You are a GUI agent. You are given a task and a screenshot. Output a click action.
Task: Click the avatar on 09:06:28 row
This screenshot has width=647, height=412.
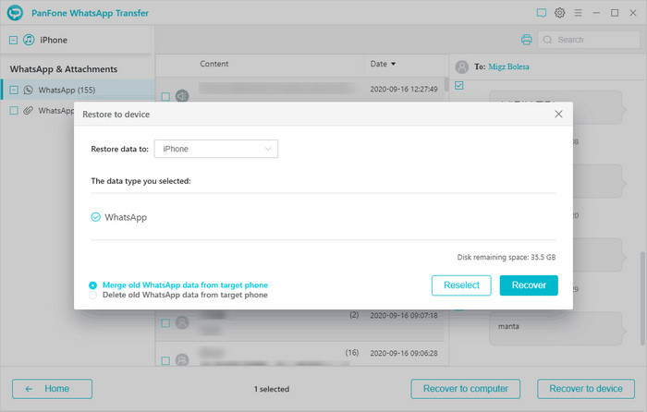coord(182,360)
